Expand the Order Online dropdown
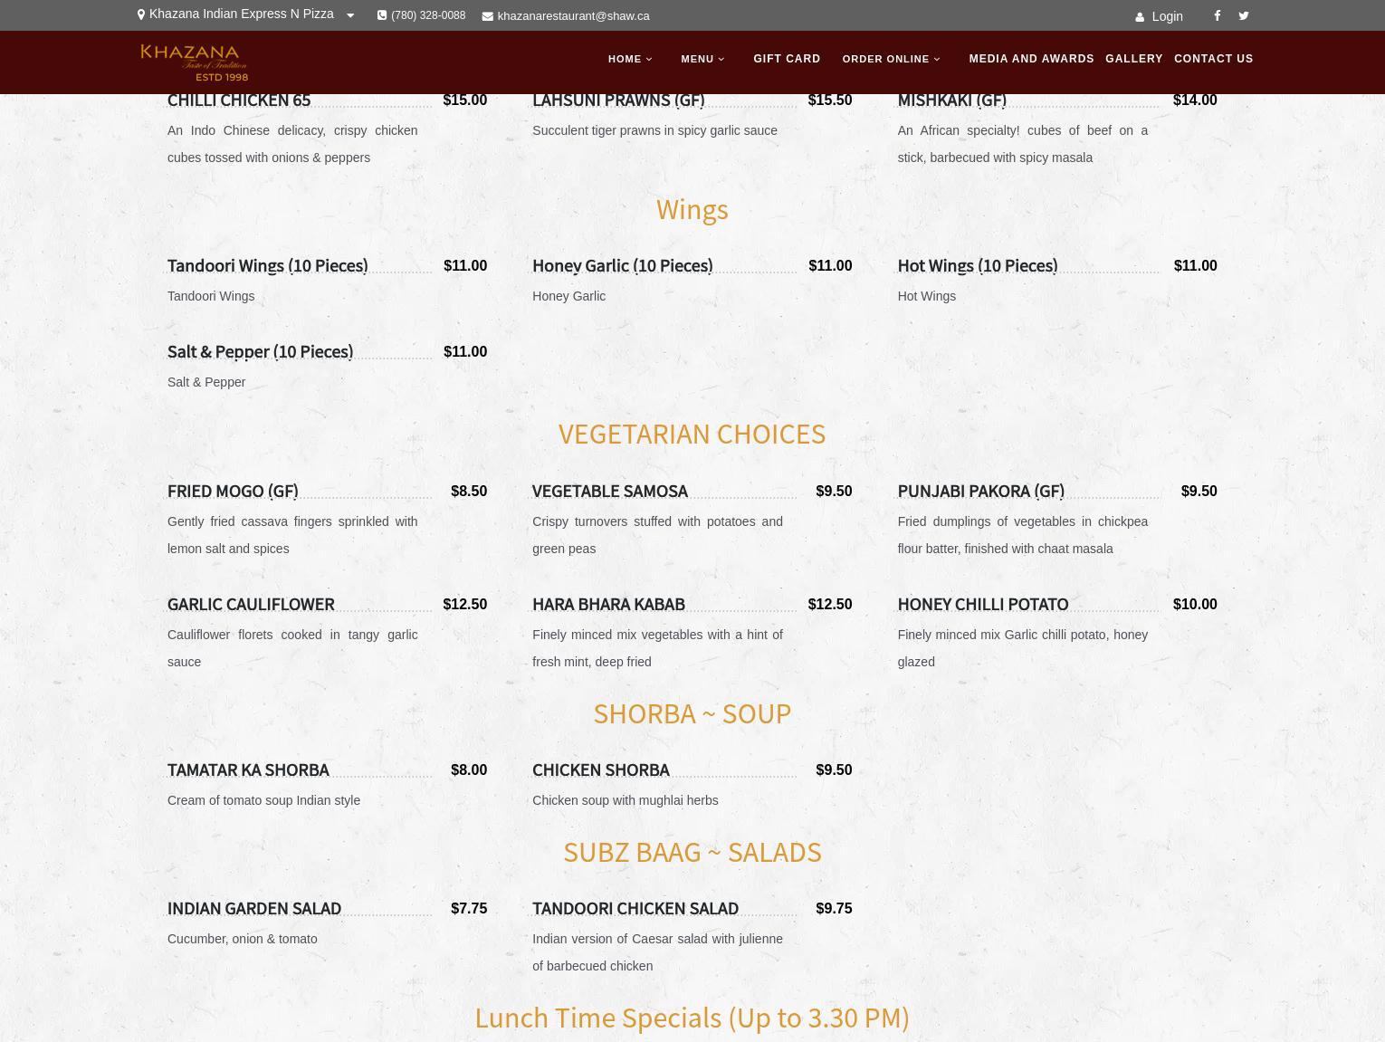The image size is (1385, 1042). click(892, 59)
